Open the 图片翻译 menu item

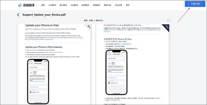point(63,5)
